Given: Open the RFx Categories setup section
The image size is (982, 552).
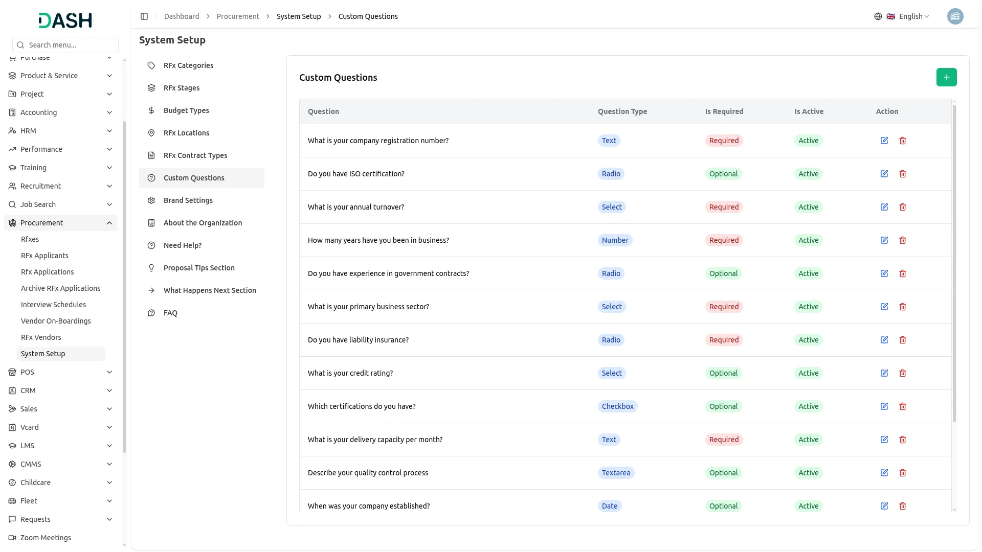Looking at the screenshot, I should point(188,65).
